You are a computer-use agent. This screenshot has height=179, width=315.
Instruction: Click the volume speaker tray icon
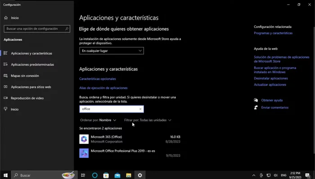pos(276,175)
